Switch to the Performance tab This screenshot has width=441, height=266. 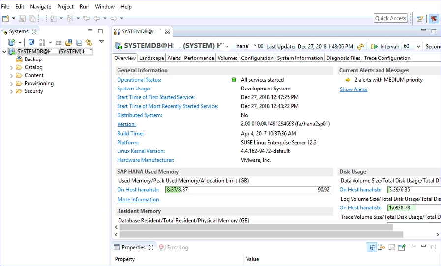point(199,58)
